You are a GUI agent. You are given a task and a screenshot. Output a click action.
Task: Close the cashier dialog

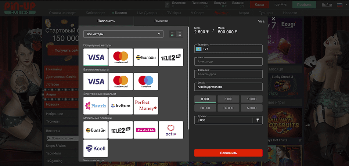point(274,19)
